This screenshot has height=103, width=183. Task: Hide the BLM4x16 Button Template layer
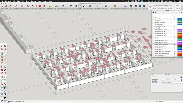coord(175,51)
